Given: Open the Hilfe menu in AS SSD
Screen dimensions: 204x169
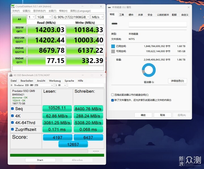Looking at the screenshot, I should (x=80, y=81).
